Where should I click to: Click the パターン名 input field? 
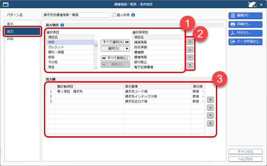point(76,15)
